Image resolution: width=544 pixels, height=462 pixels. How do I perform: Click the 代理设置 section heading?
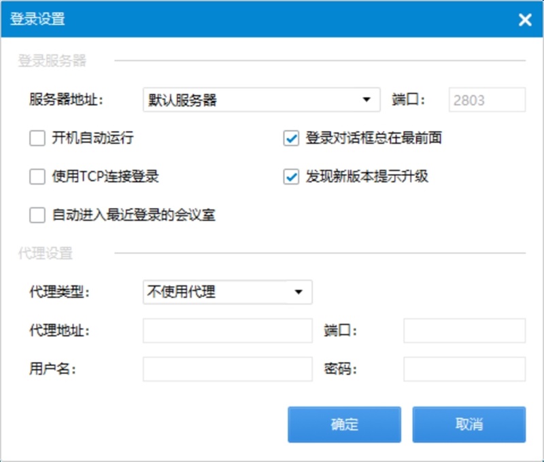click(x=45, y=253)
